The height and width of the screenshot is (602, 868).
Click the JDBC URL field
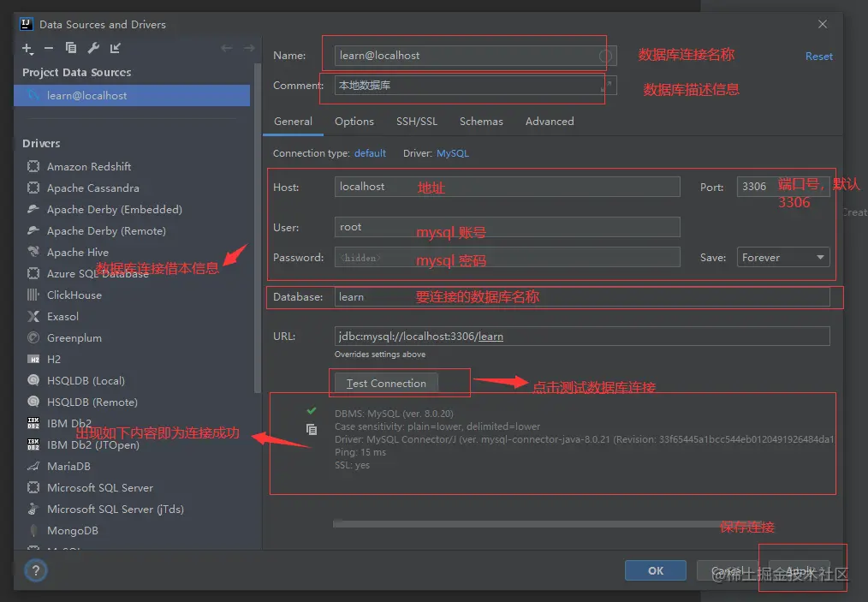582,337
